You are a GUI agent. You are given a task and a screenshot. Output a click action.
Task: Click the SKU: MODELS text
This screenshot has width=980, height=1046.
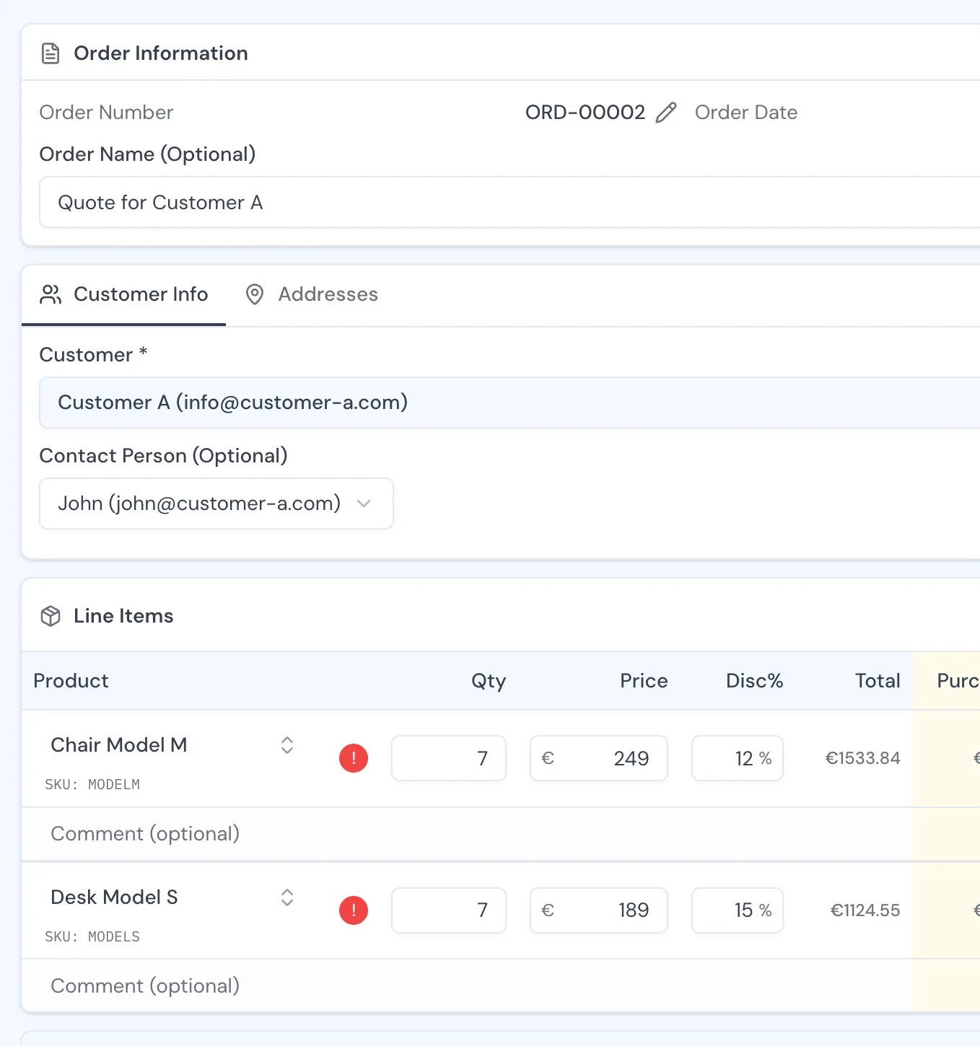tap(92, 936)
